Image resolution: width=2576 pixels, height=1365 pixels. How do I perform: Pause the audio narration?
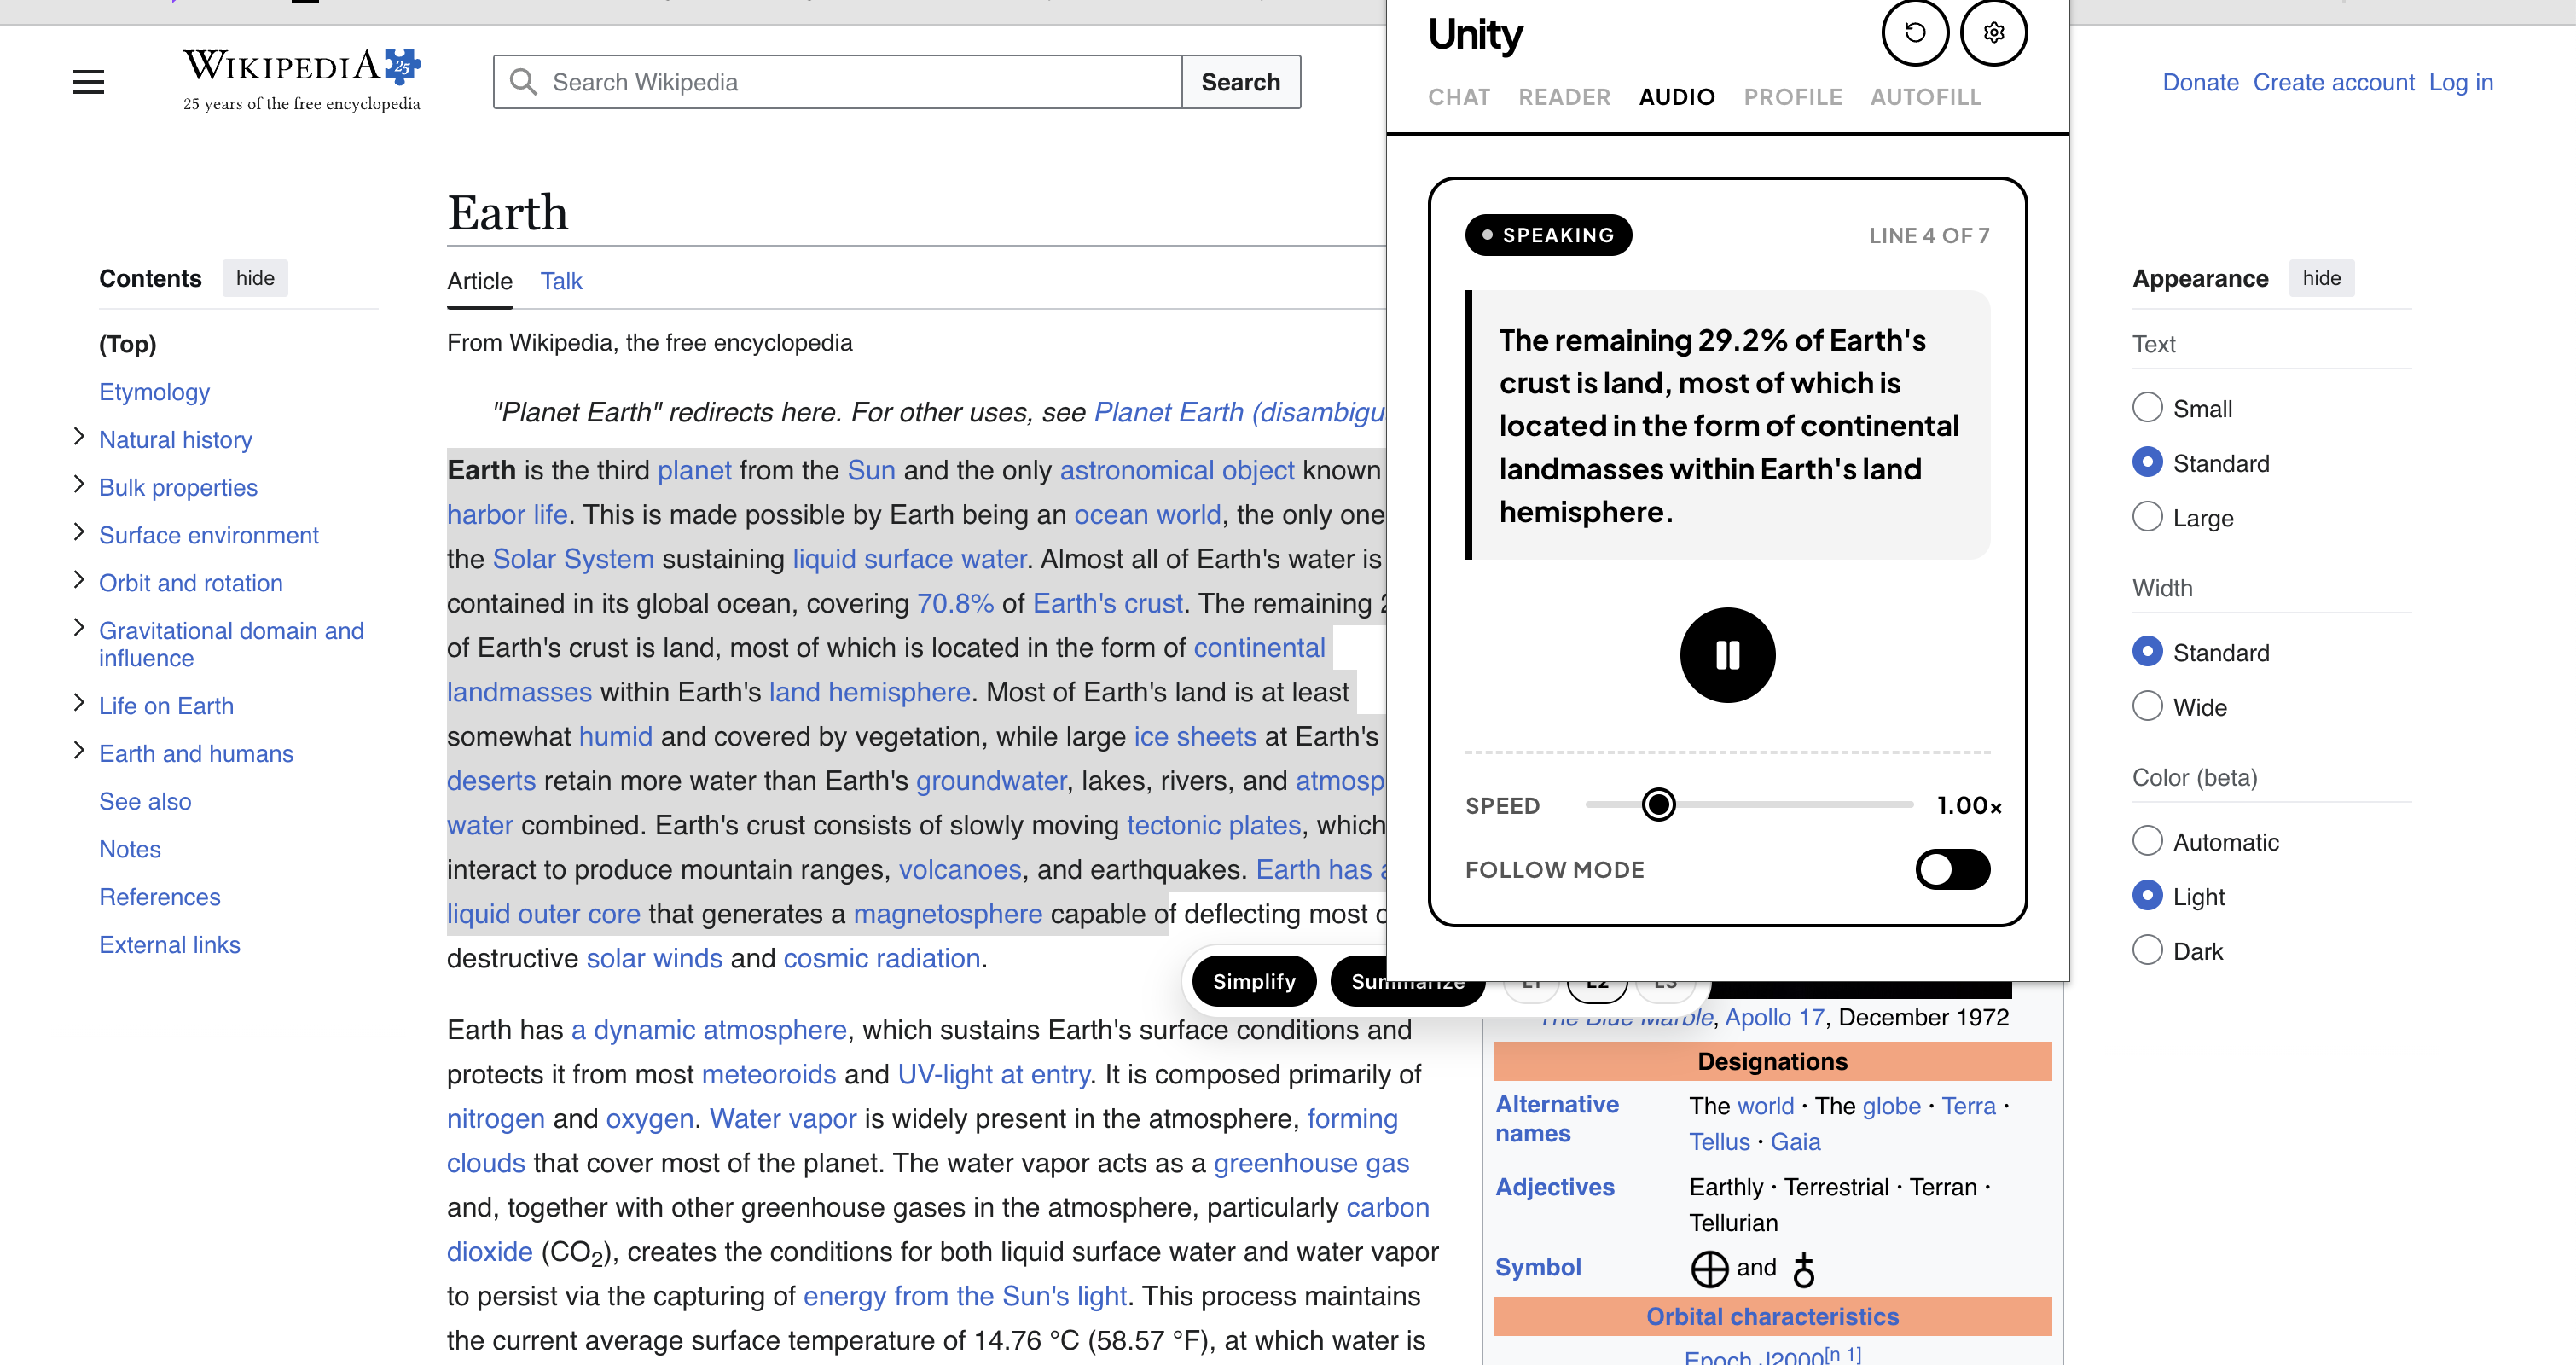coord(1727,655)
